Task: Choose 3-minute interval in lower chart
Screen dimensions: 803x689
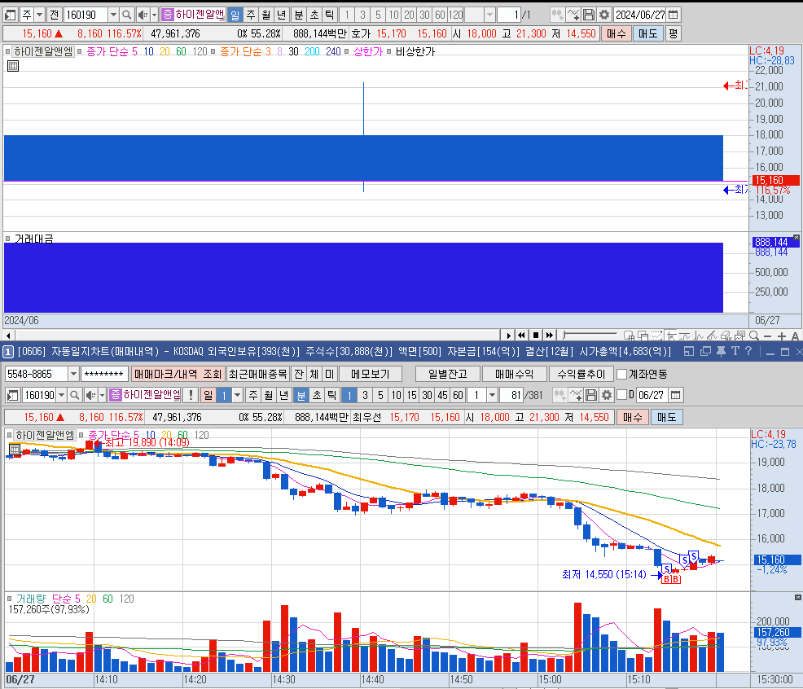Action: pos(365,395)
